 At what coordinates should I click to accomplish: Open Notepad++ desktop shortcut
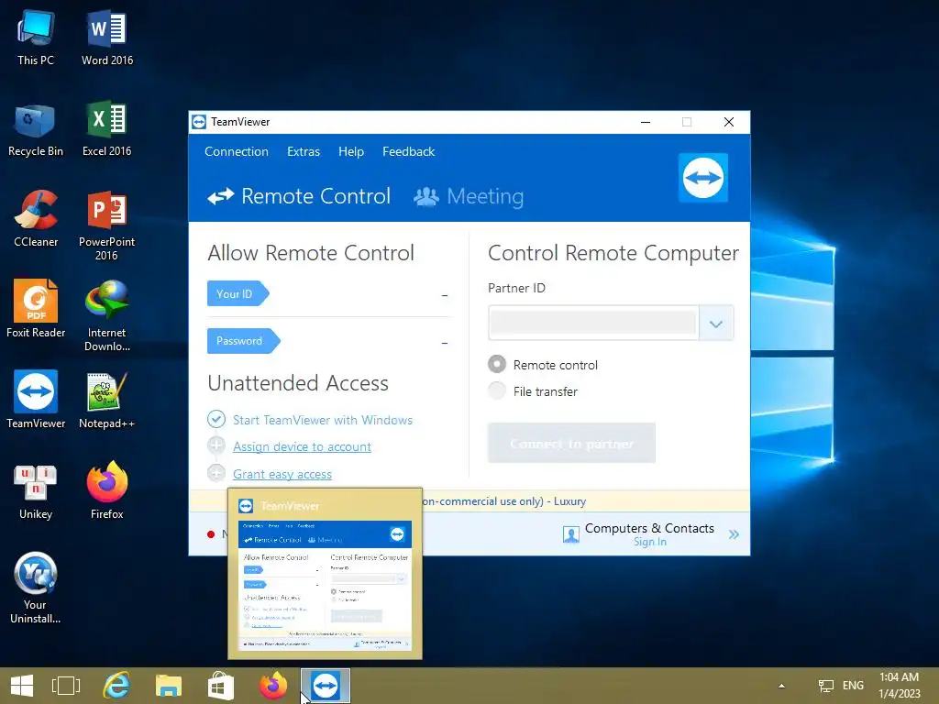coord(107,400)
